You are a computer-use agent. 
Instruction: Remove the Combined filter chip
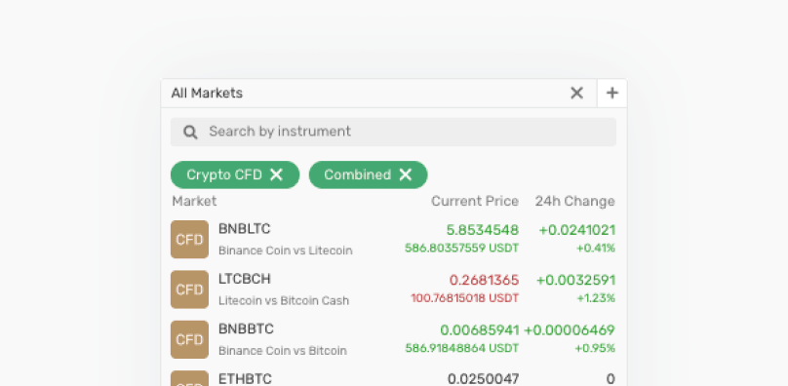405,174
